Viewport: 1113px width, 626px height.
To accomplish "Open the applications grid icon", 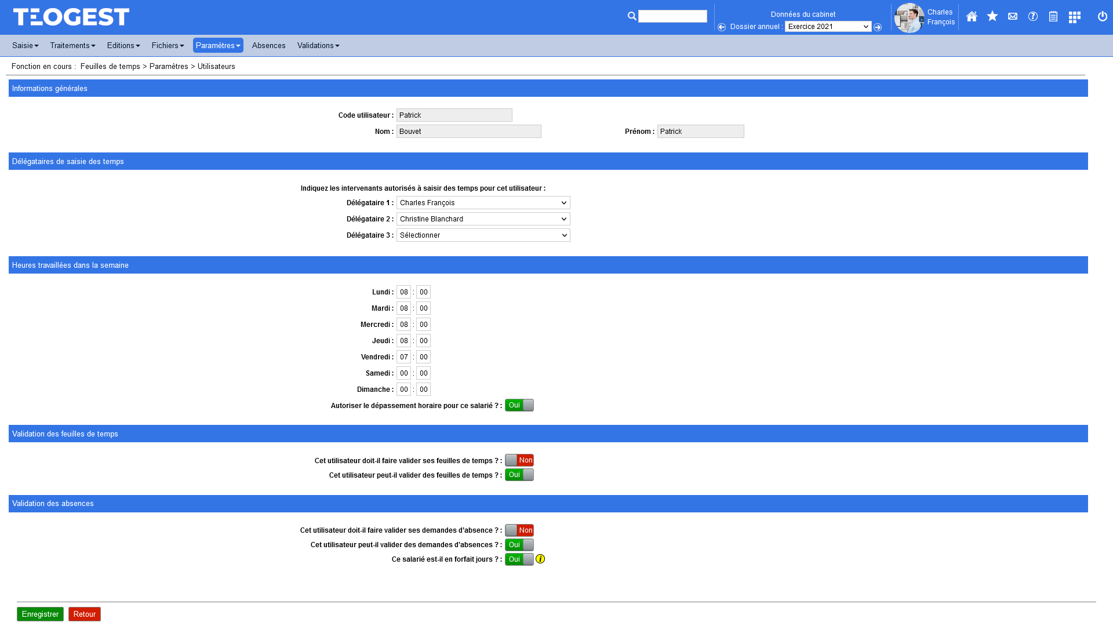I will pyautogui.click(x=1074, y=17).
